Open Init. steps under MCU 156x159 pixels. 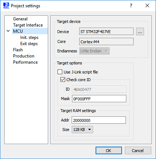tap(29, 37)
